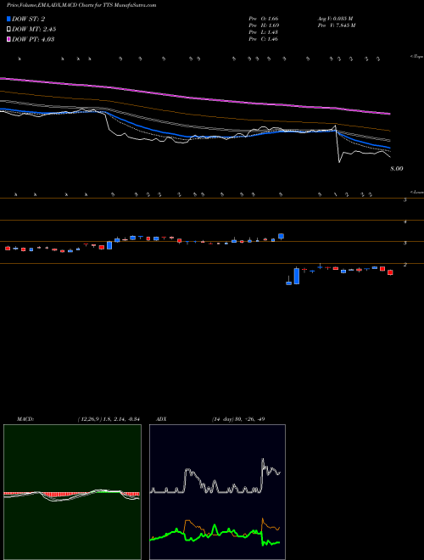
Task: Click the '8.00' price label on EMA chart
Action: (397, 169)
